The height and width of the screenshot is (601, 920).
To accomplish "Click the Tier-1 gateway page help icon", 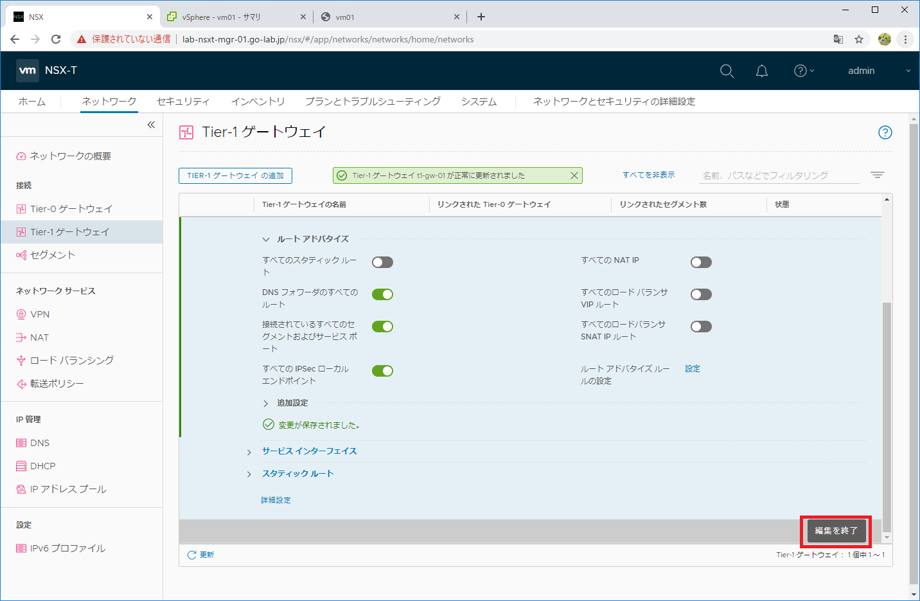I will point(885,132).
